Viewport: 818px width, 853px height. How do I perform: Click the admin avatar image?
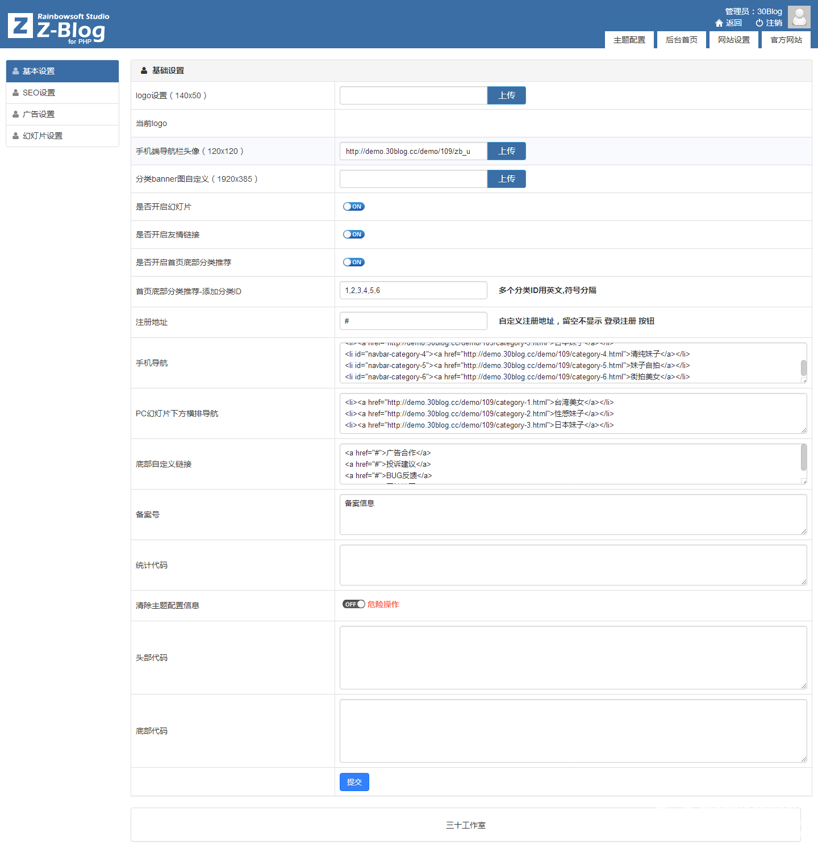point(799,17)
